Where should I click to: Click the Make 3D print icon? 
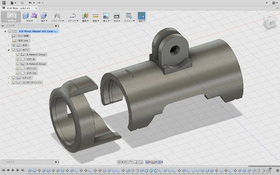[x=116, y=16]
